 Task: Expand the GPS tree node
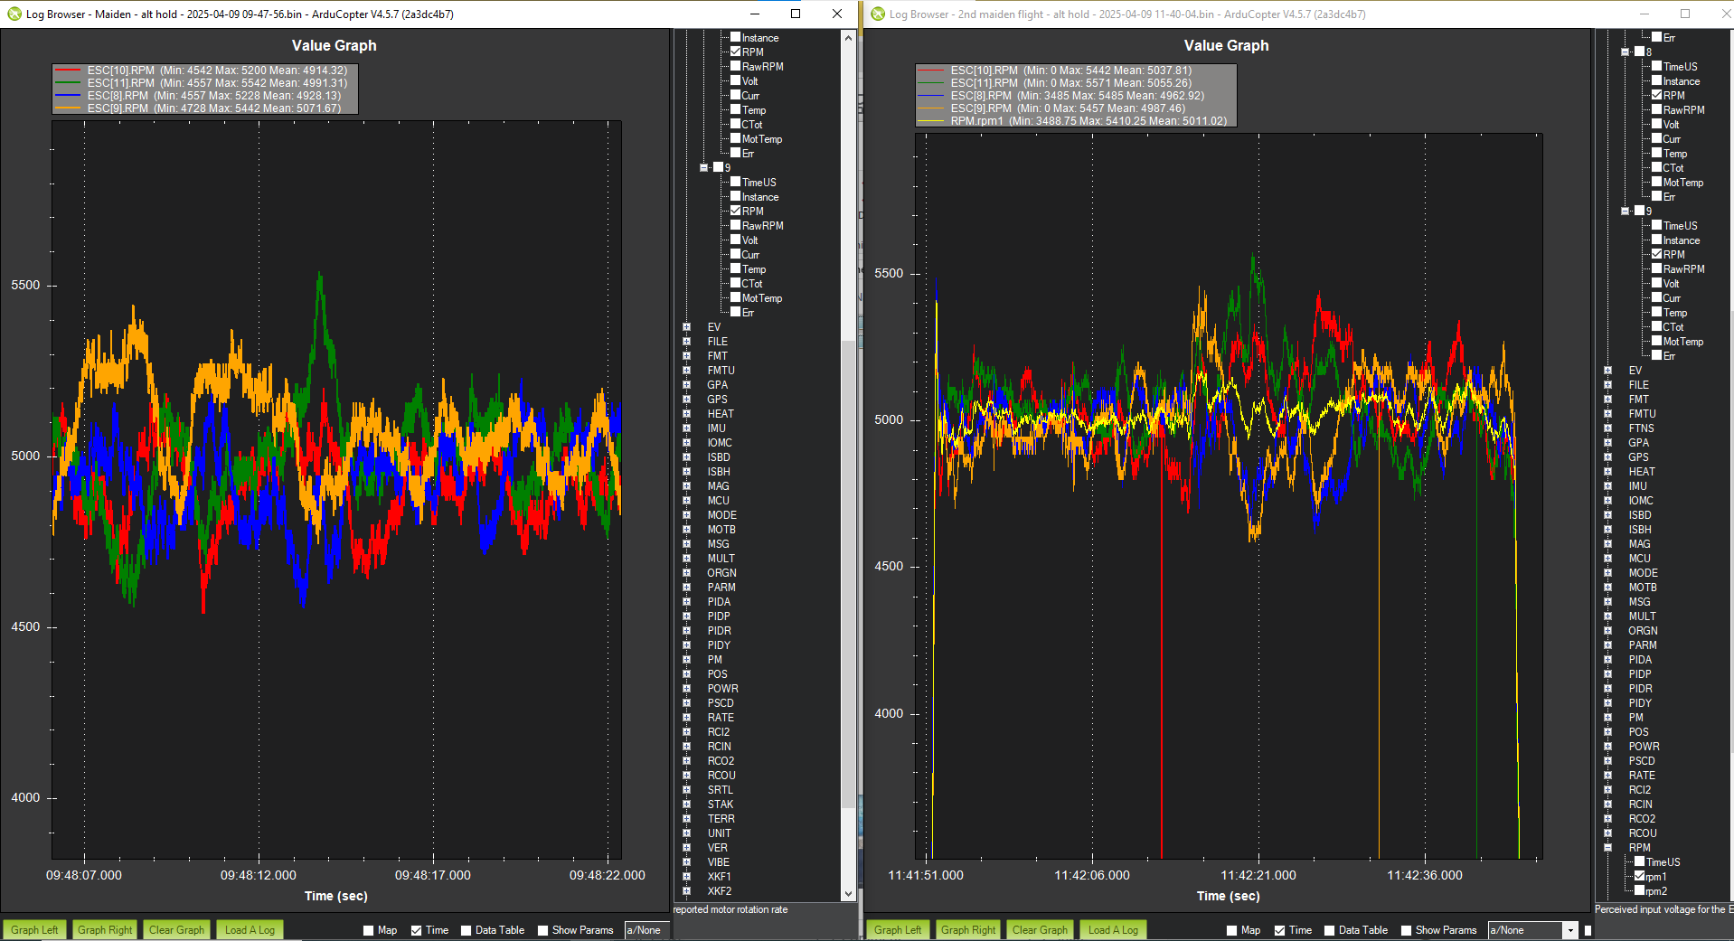point(684,399)
